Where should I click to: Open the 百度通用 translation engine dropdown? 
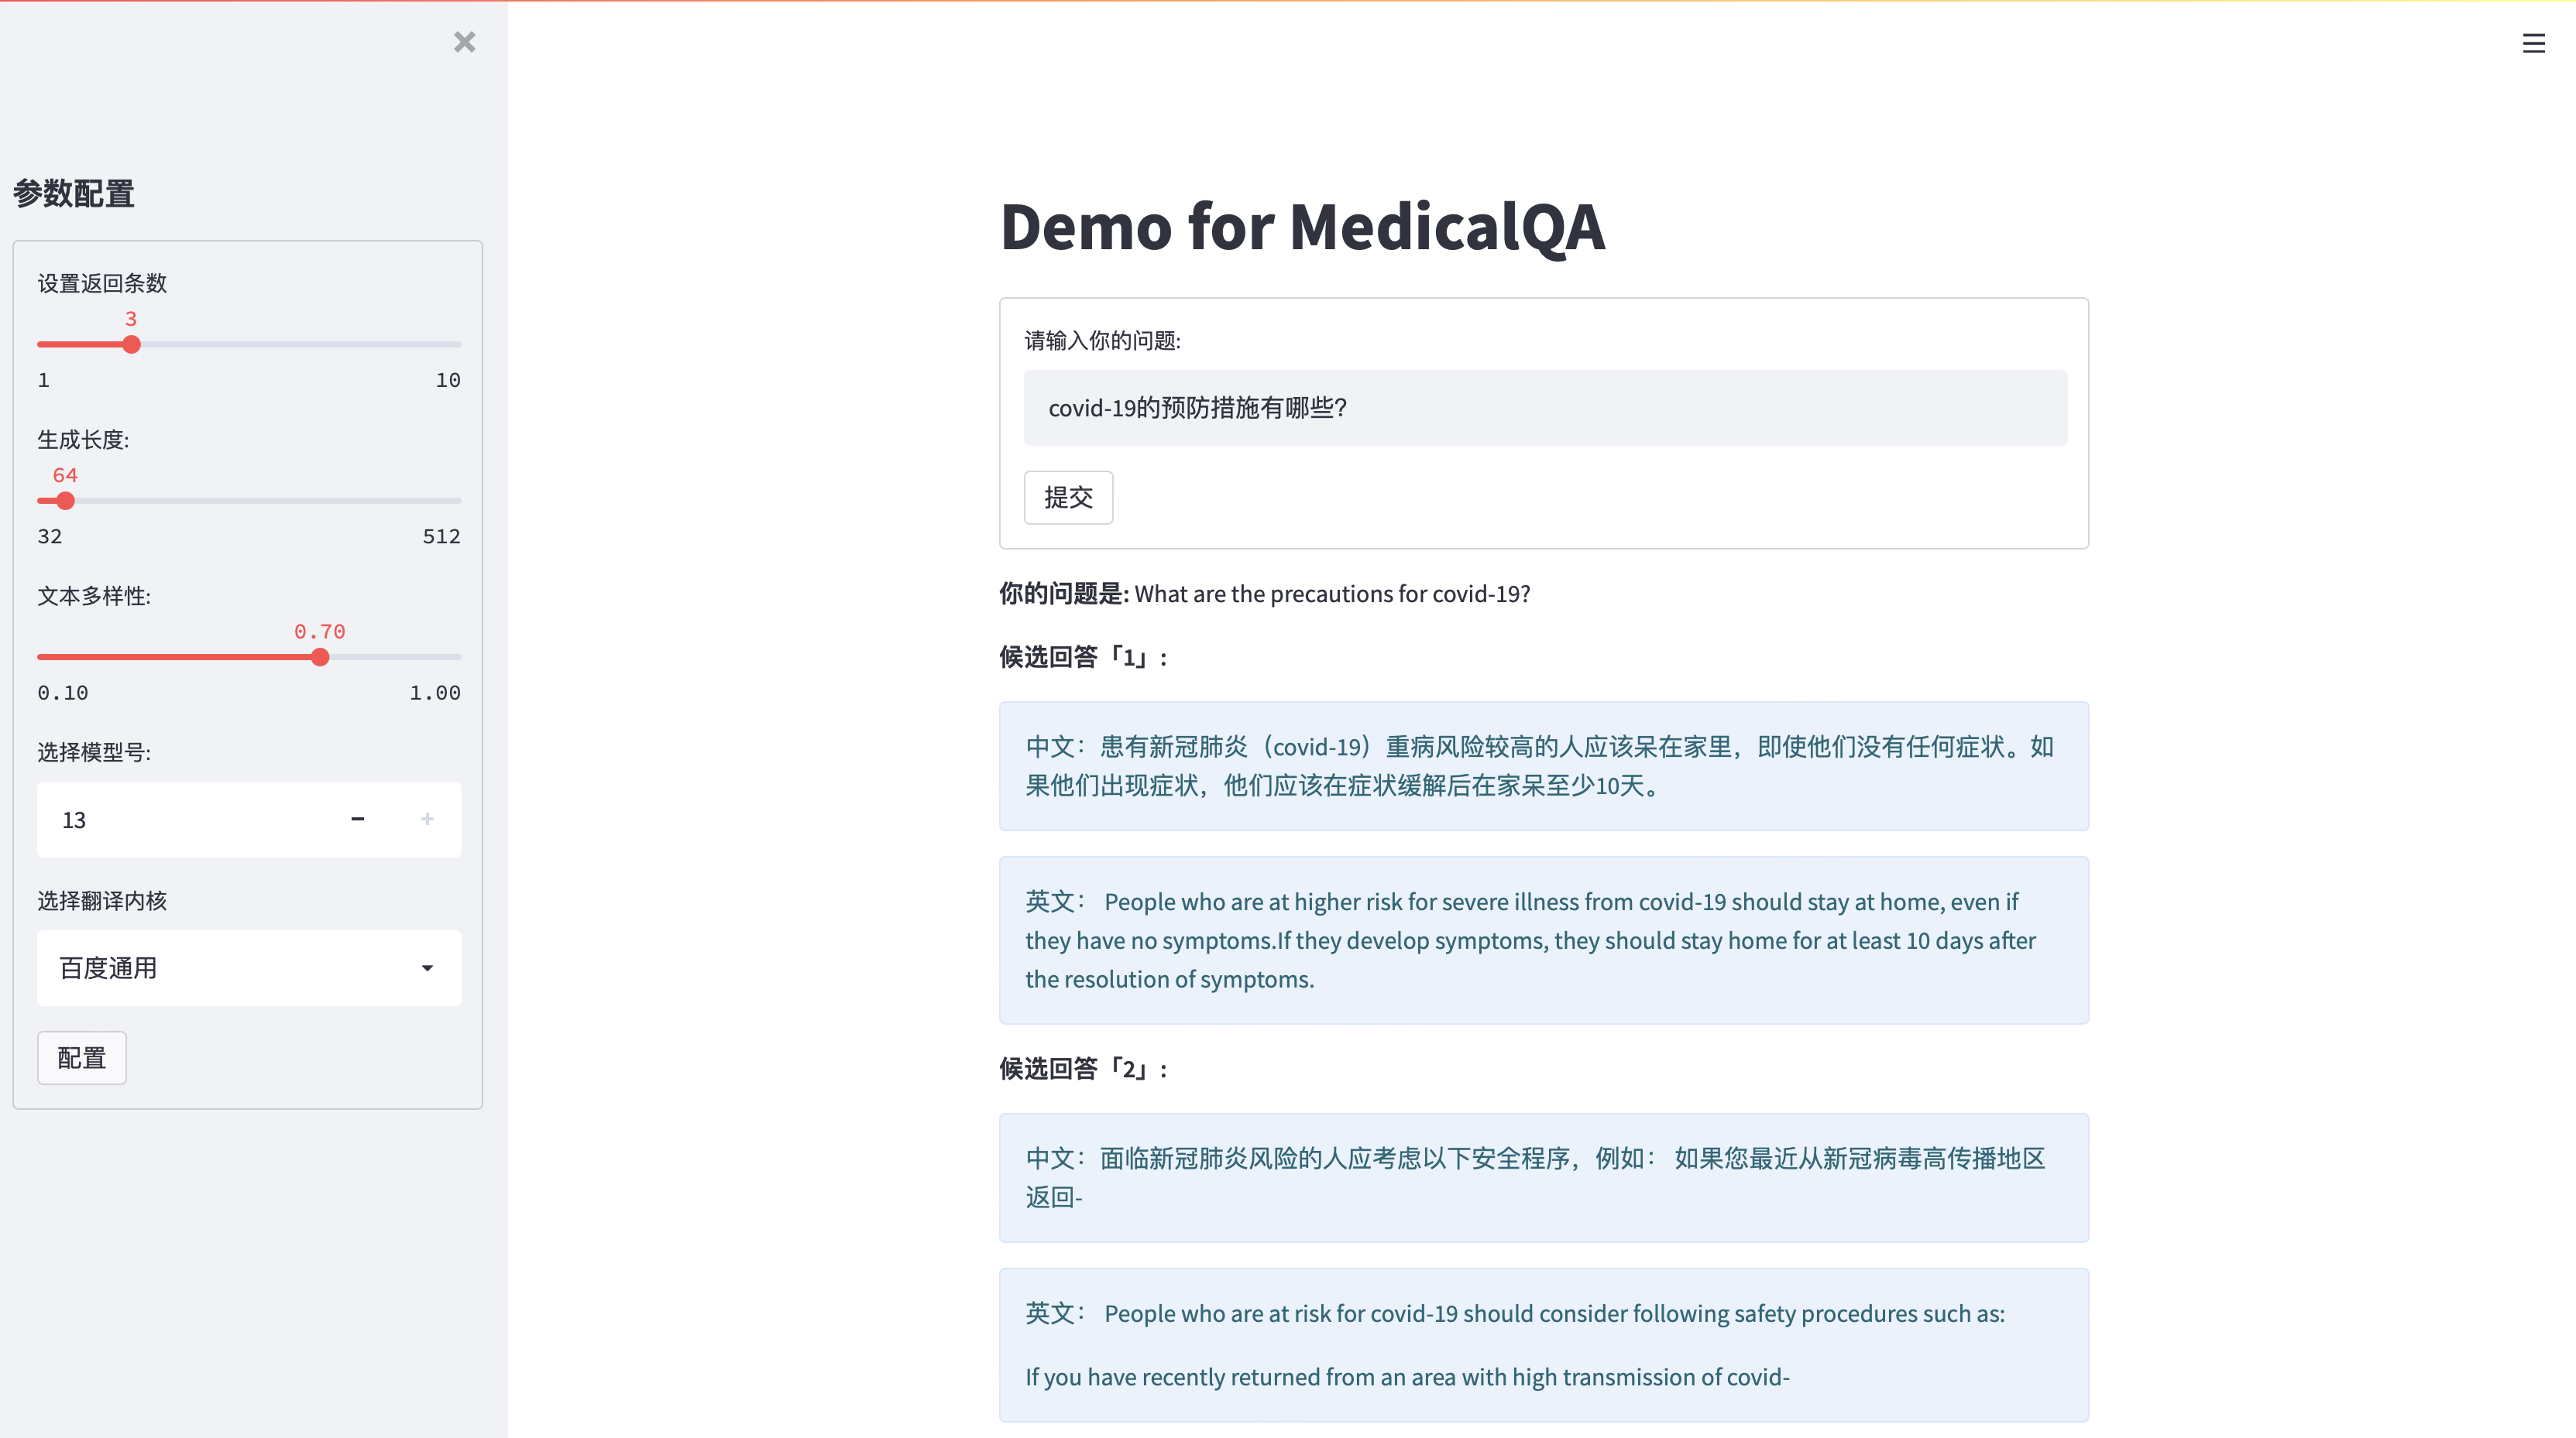[249, 968]
